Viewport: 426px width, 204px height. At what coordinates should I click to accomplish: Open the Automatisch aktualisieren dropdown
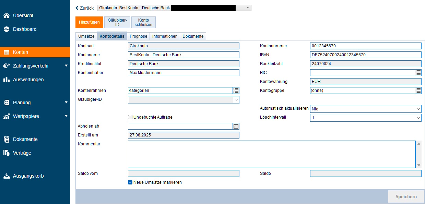click(365, 109)
